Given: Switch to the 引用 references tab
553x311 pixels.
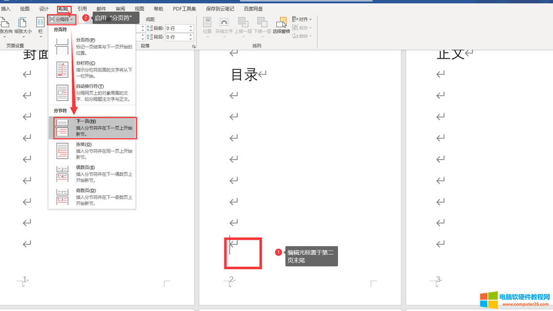Looking at the screenshot, I should (x=82, y=9).
